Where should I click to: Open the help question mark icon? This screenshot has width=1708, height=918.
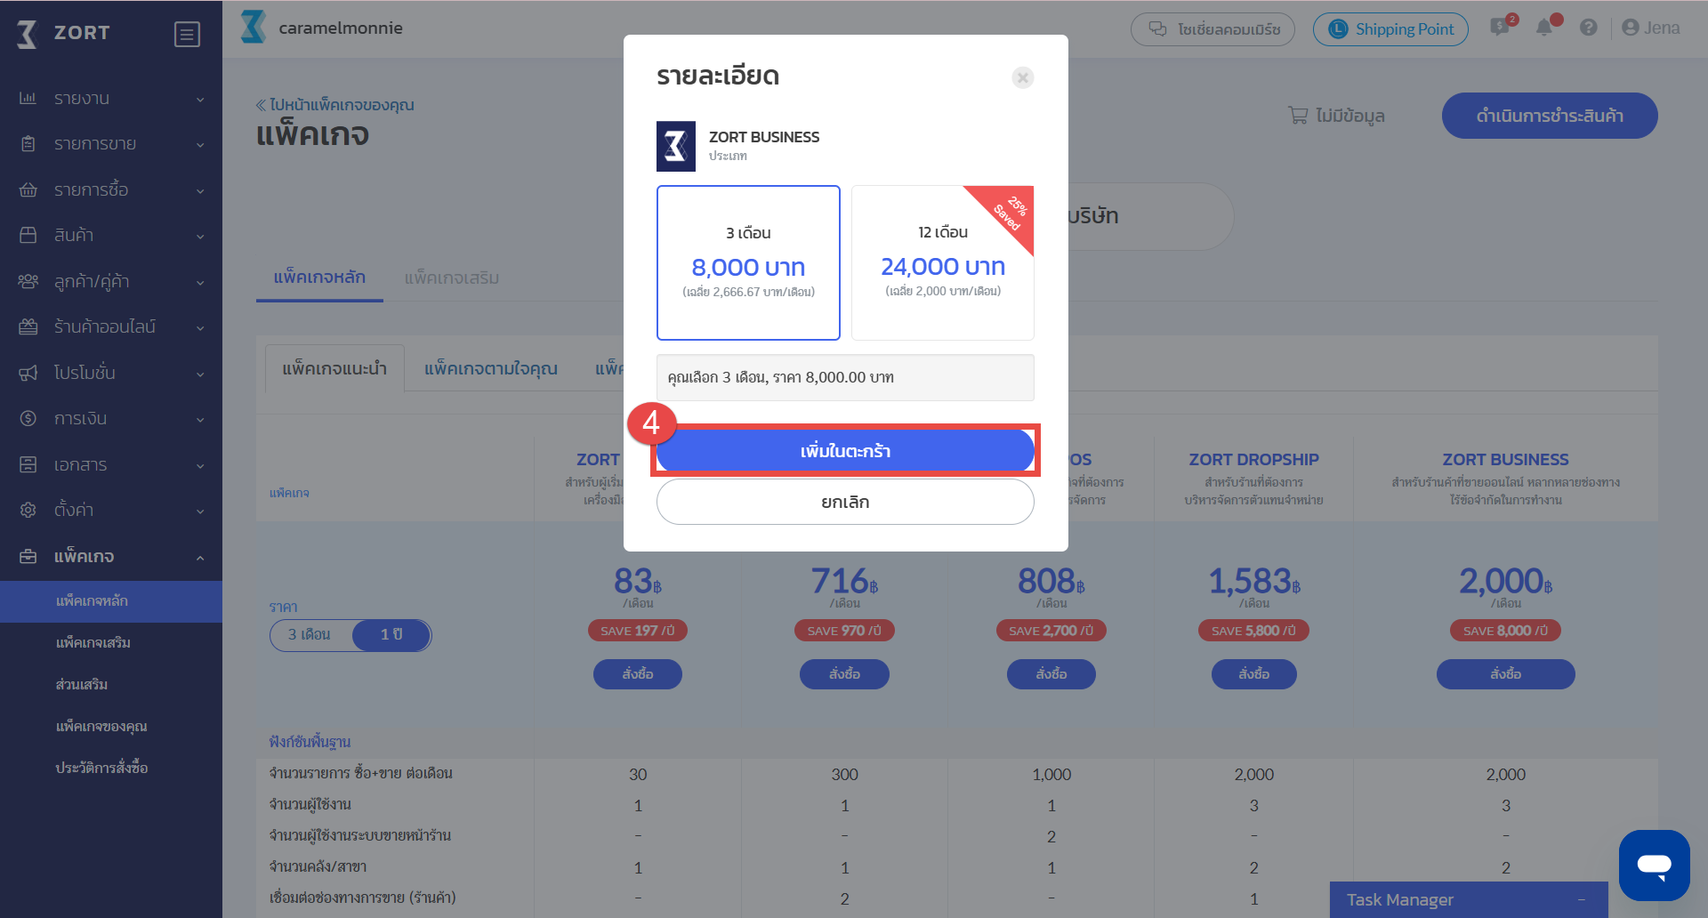coord(1588,28)
